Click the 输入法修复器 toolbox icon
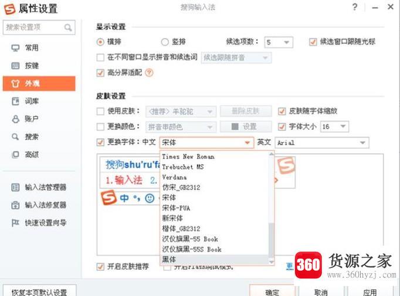This screenshot has width=400, height=296. click(x=15, y=205)
